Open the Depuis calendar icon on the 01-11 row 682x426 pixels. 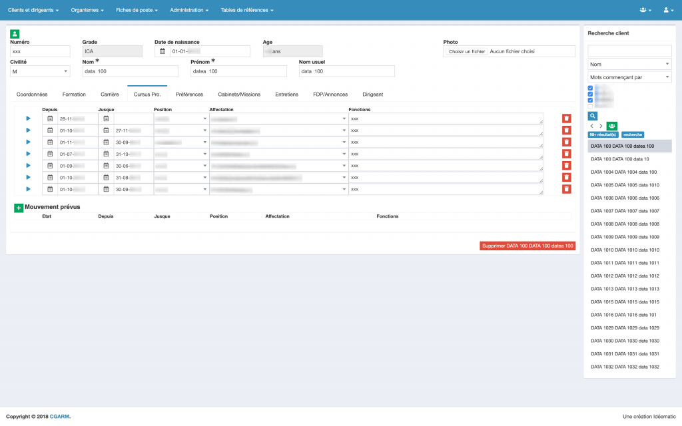point(50,142)
